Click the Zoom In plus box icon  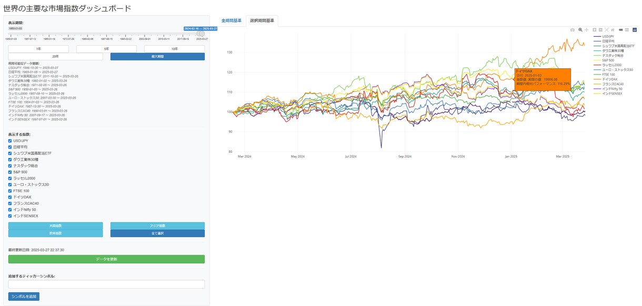click(x=595, y=30)
